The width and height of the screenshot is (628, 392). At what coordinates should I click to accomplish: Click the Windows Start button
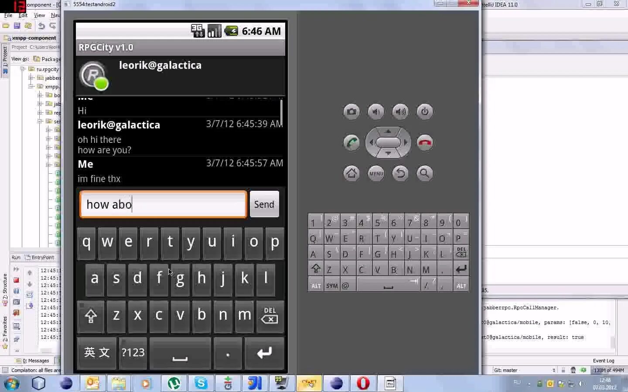(x=12, y=383)
